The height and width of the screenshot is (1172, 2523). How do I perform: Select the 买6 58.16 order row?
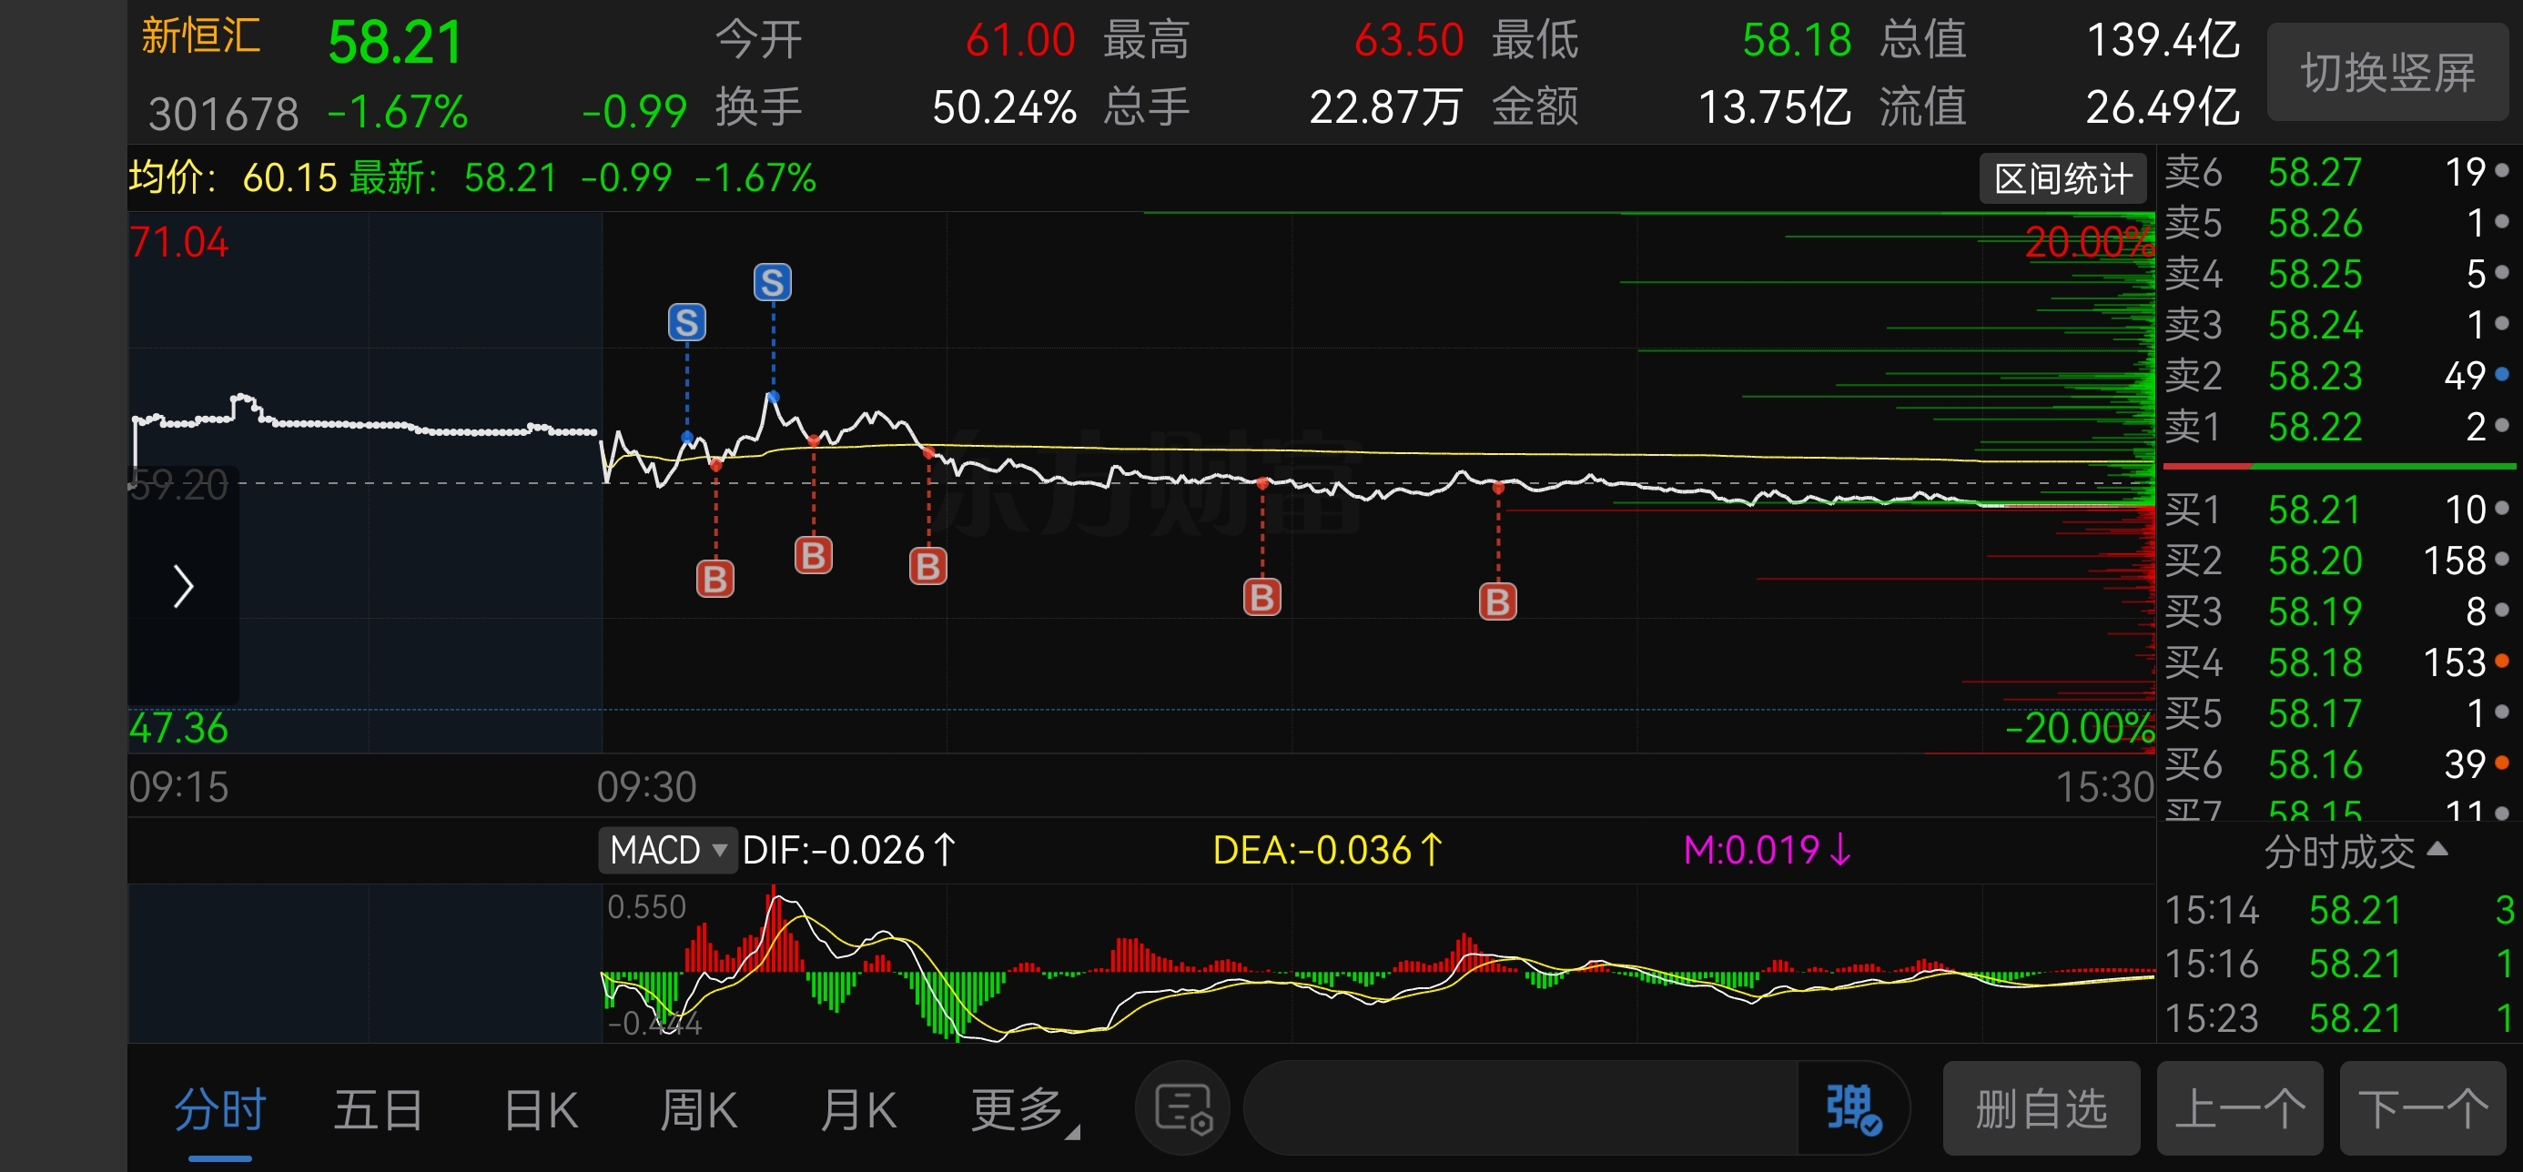pyautogui.click(x=2339, y=763)
